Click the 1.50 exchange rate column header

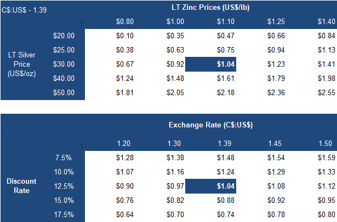click(x=327, y=143)
